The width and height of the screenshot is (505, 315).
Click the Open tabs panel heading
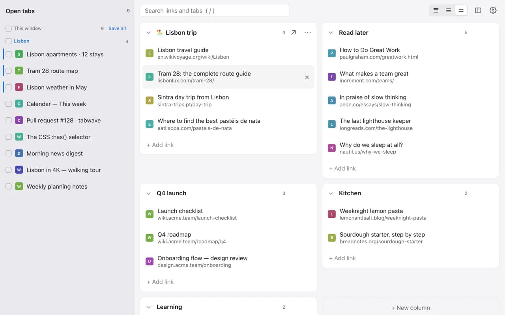tap(20, 11)
